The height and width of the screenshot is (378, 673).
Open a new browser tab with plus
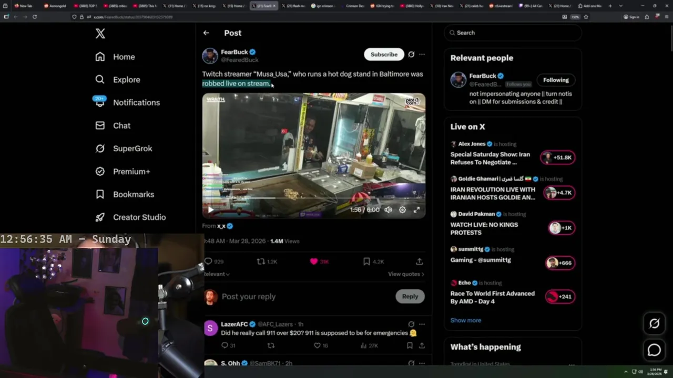610,6
